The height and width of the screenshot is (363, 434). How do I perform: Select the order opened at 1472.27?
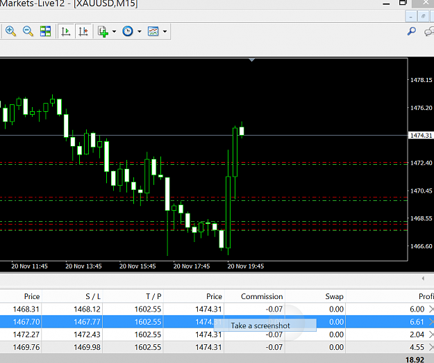[217, 334]
